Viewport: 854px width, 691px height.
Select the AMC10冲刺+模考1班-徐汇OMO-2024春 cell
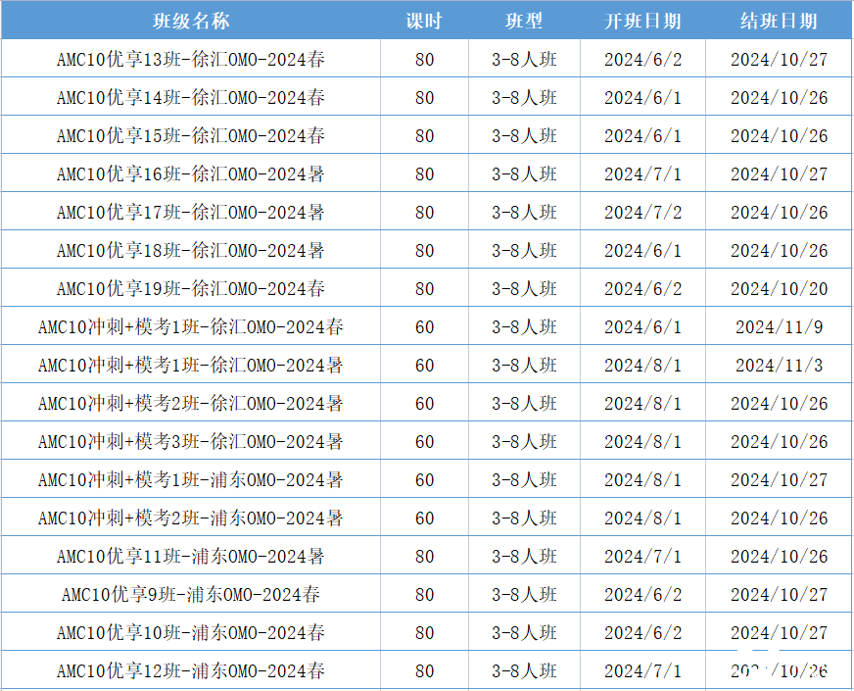191,326
